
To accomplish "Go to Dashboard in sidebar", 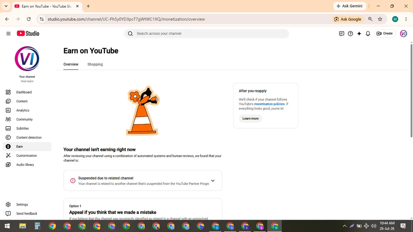I will [x=27, y=92].
